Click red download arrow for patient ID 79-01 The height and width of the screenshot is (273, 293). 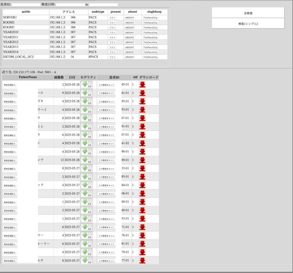pos(142,252)
